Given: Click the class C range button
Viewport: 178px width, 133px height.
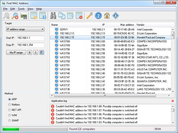Looking at the screenshot, I should [36, 52].
